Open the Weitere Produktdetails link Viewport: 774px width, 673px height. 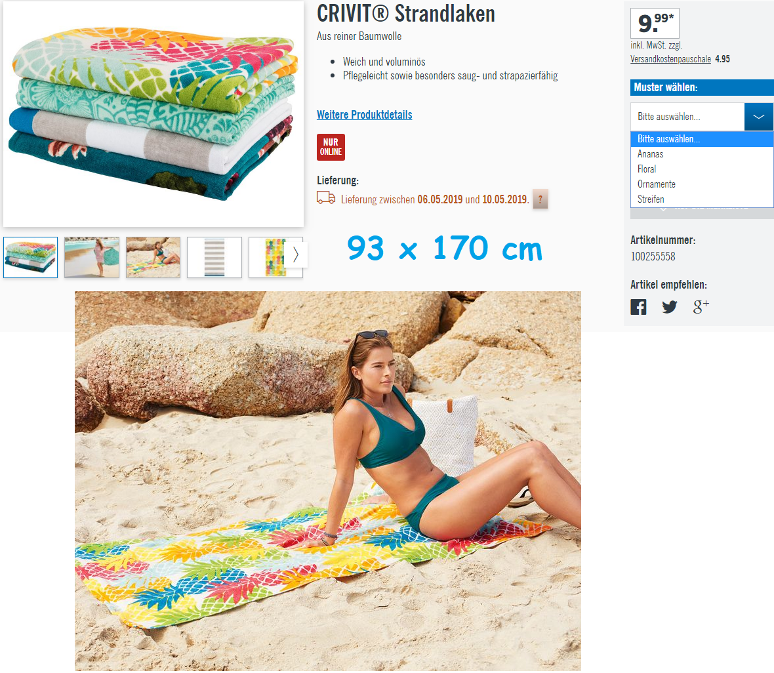coord(364,115)
